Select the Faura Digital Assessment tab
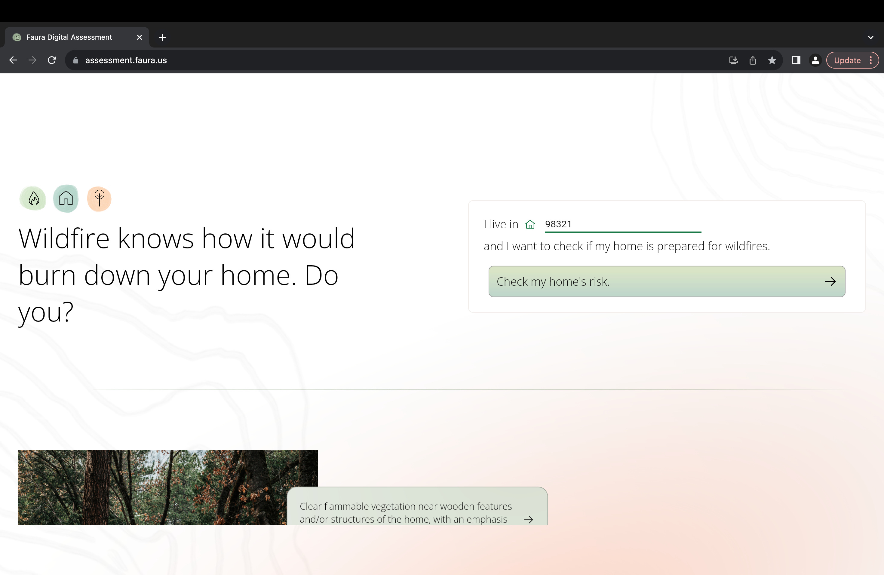884x575 pixels. pos(69,37)
